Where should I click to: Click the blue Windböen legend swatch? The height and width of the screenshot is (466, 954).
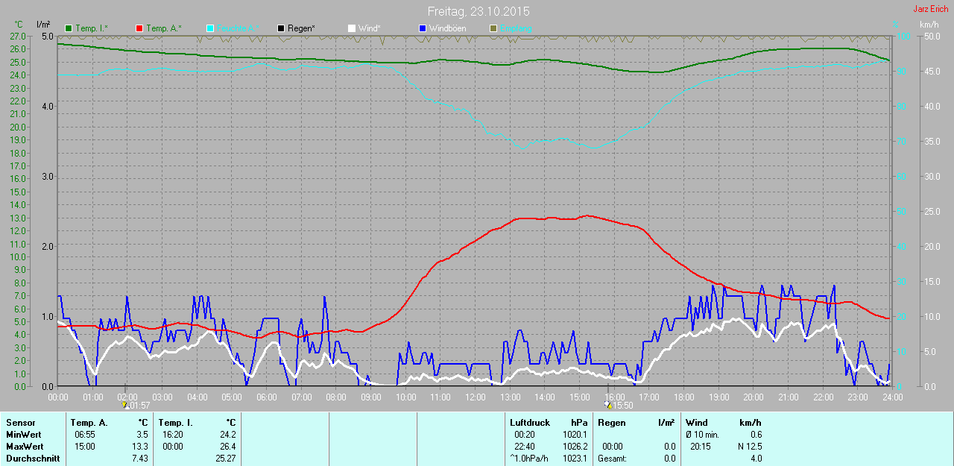[423, 28]
